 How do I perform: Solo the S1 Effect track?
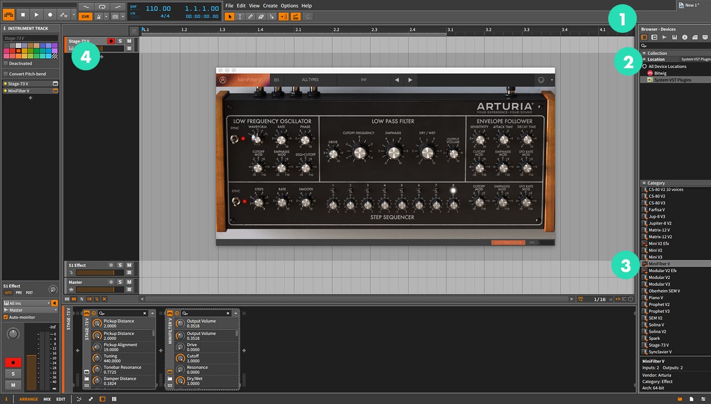point(120,265)
